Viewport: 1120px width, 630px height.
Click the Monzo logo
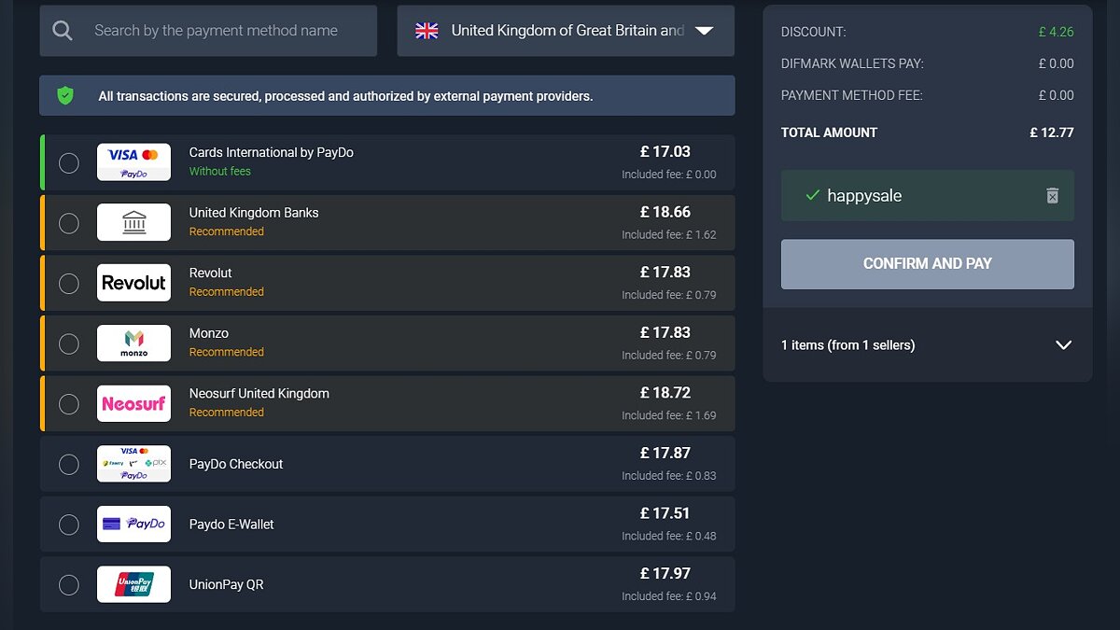point(133,343)
